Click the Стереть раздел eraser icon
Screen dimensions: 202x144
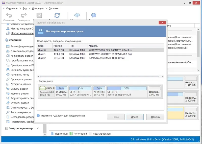[8, 103]
